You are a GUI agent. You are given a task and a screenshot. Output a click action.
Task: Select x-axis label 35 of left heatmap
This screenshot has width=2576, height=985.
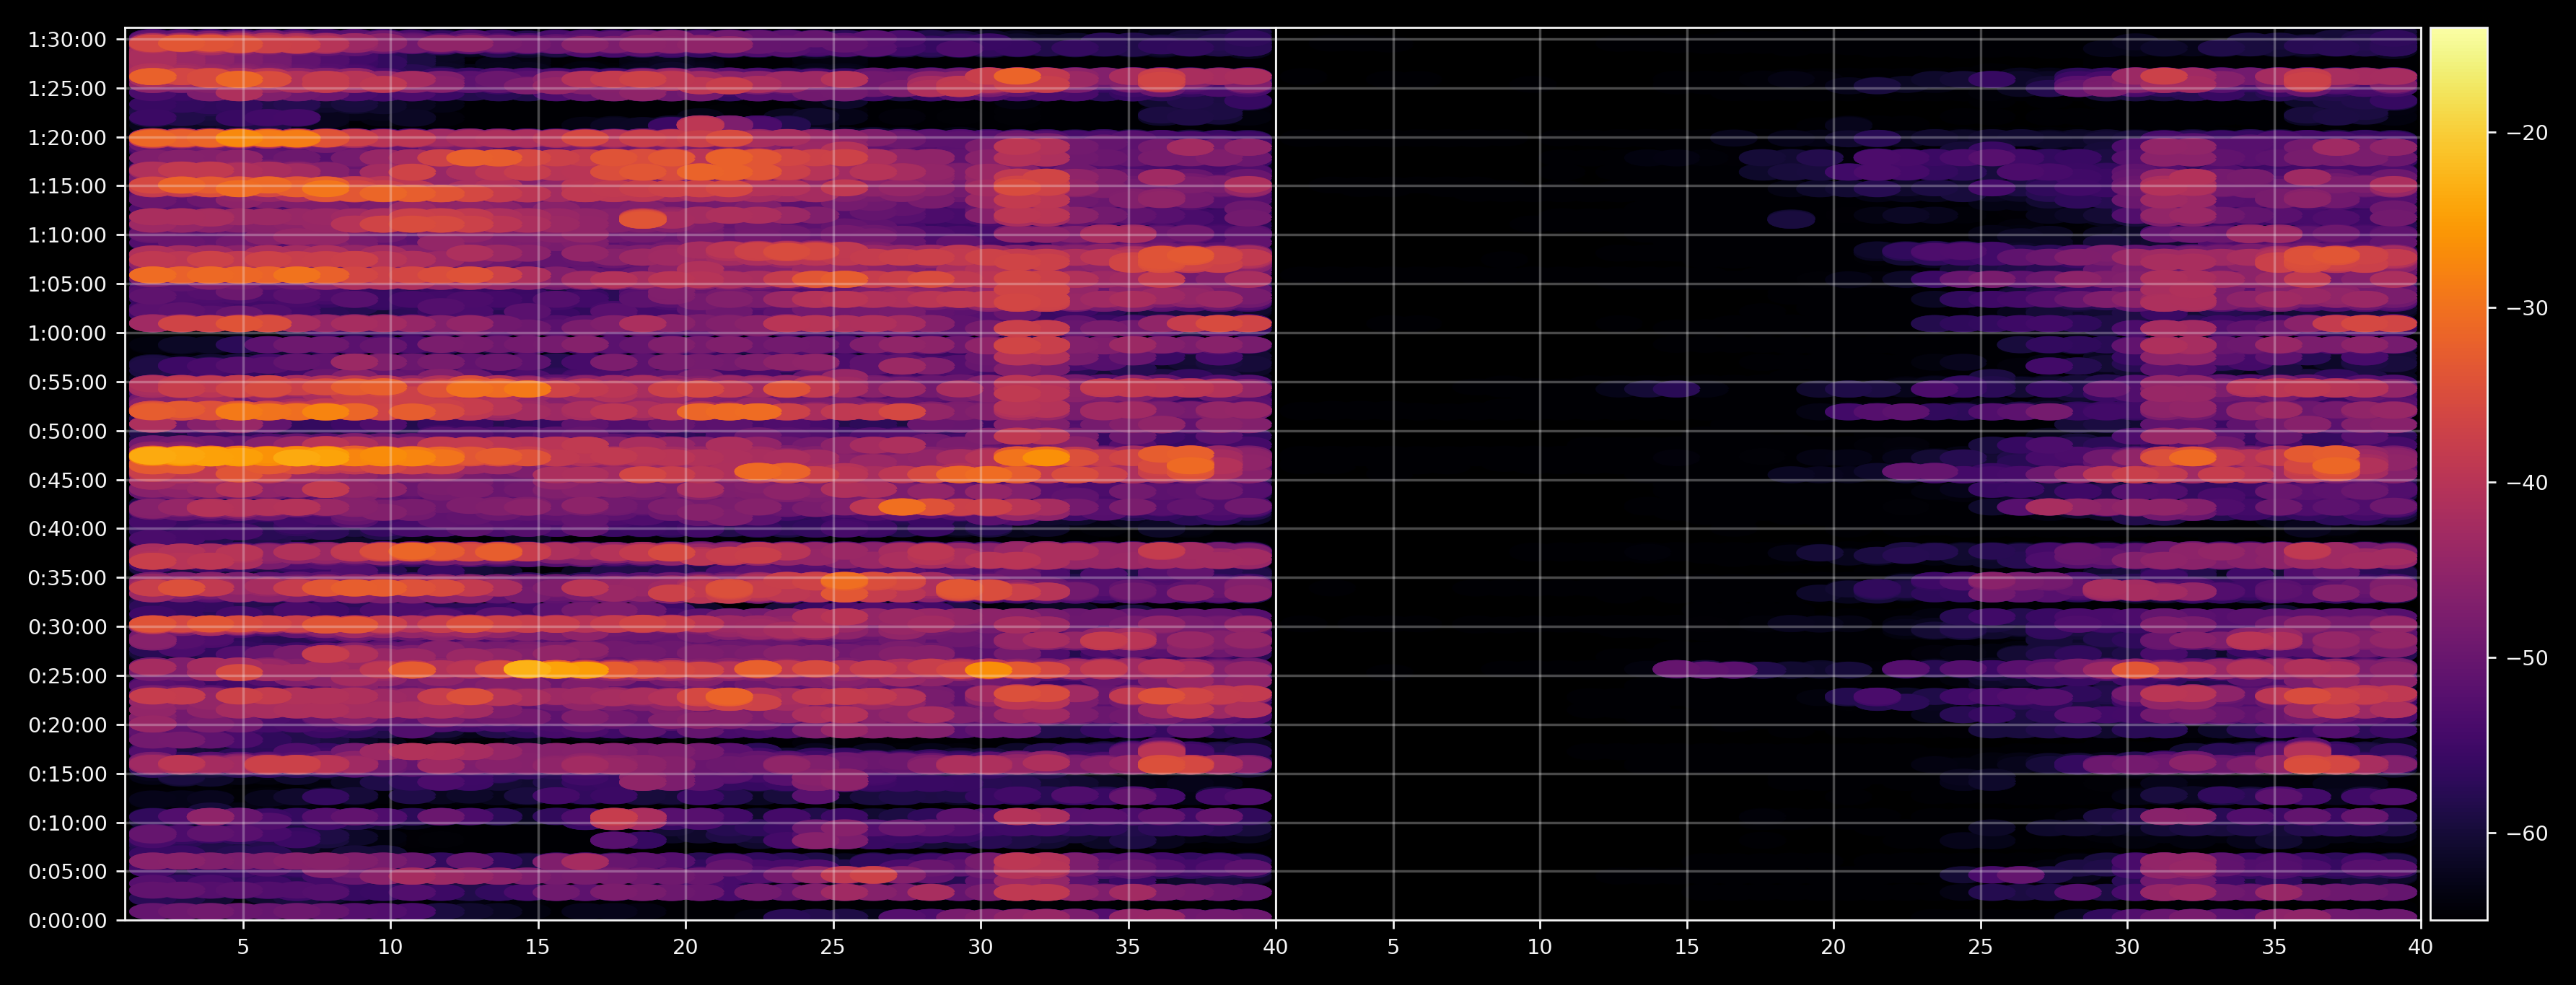coord(1128,947)
